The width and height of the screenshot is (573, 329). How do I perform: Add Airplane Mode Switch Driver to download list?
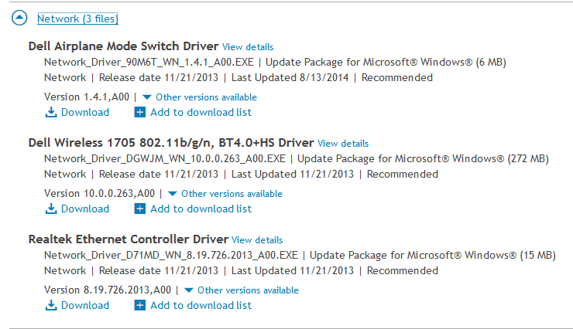(x=201, y=112)
